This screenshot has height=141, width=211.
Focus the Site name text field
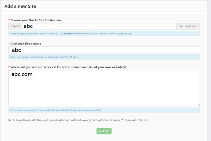(x=104, y=50)
